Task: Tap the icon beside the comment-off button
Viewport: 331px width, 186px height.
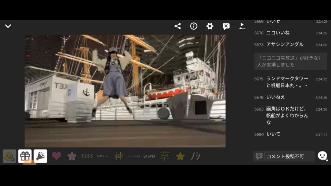Action: 242,26
